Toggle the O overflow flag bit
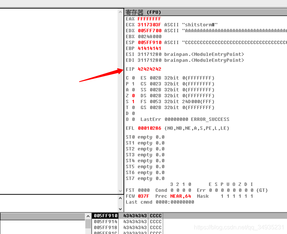Viewport: 287px width, 234px height. (x=133, y=119)
